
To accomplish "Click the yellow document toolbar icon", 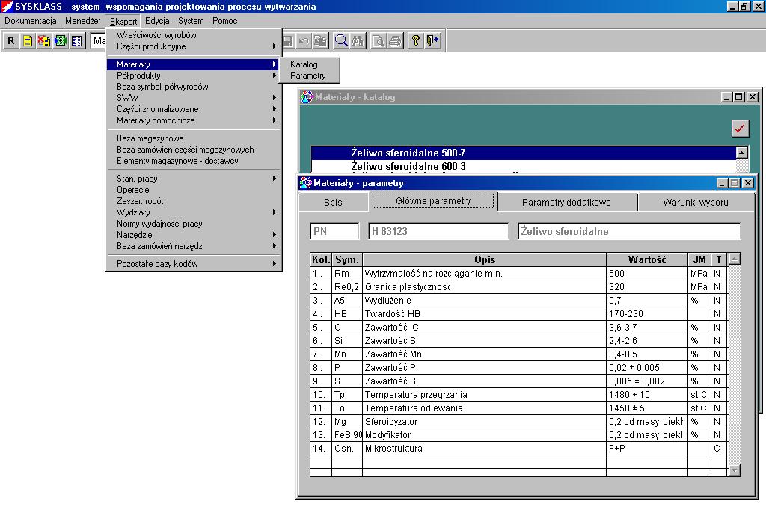I will (x=28, y=40).
